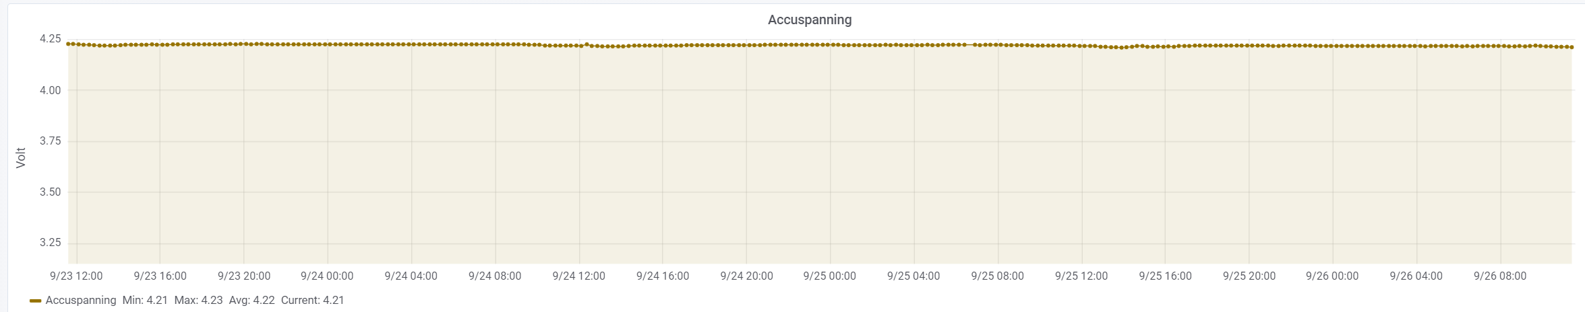Image resolution: width=1585 pixels, height=312 pixels.
Task: Click the first data point of the voltage line
Action: point(69,44)
